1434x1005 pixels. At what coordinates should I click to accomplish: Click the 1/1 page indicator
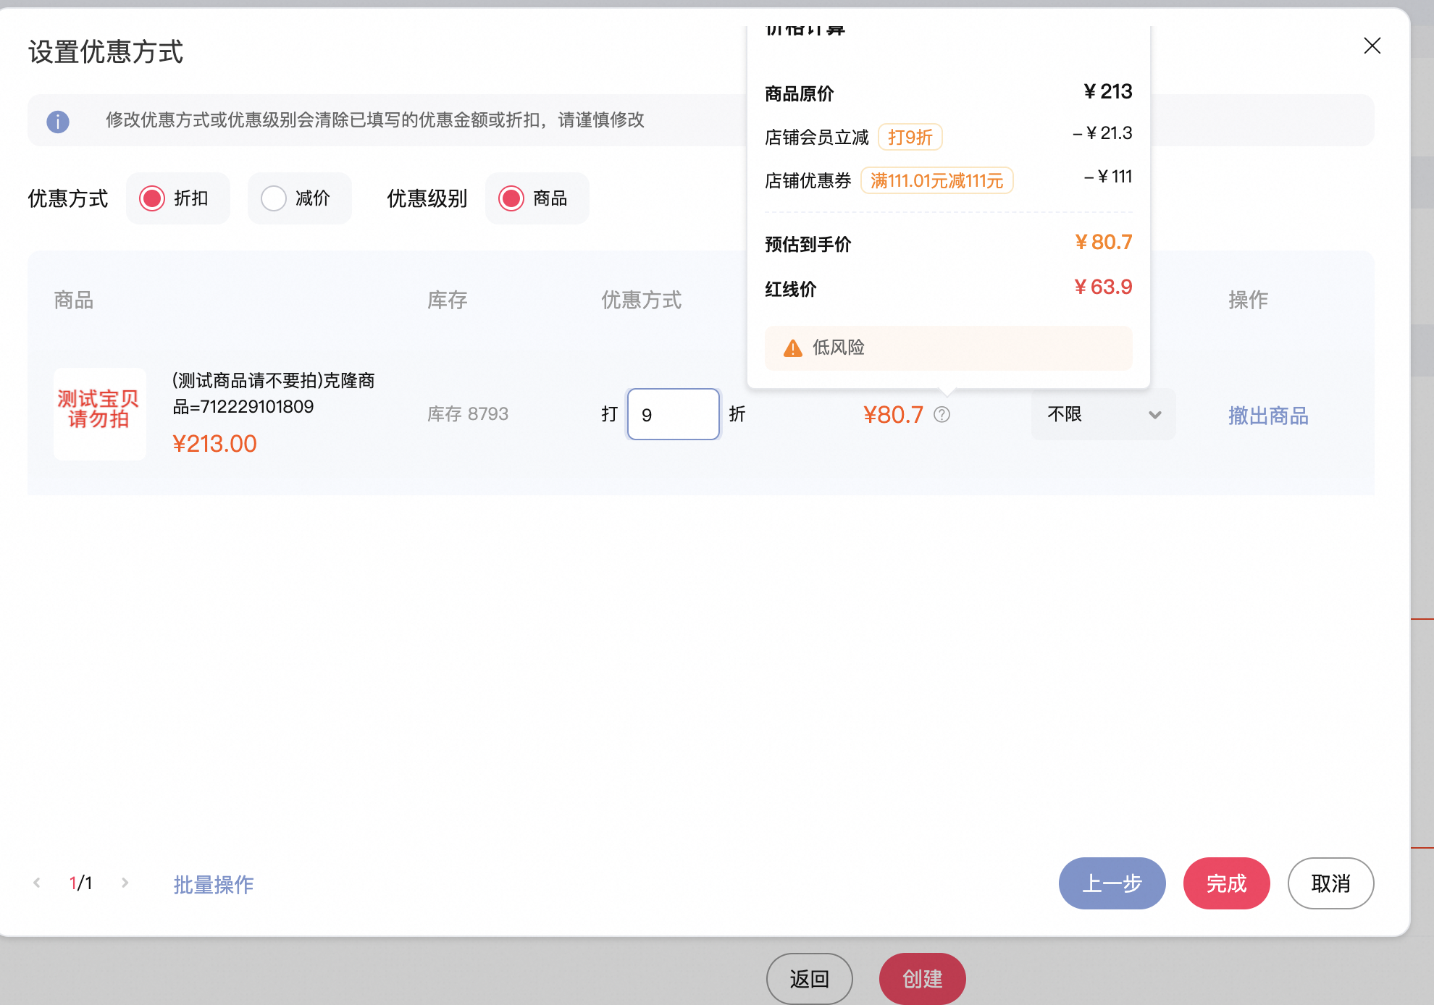coord(80,883)
